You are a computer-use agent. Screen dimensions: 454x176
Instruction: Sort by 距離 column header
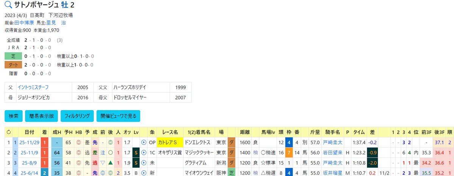245,132
